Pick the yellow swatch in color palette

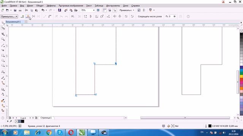(241, 76)
